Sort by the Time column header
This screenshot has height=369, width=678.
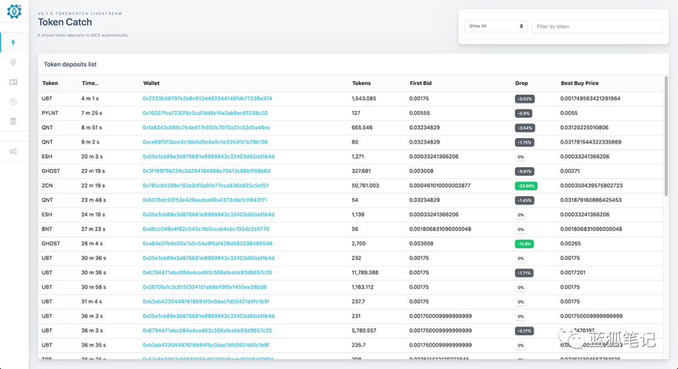(x=90, y=83)
